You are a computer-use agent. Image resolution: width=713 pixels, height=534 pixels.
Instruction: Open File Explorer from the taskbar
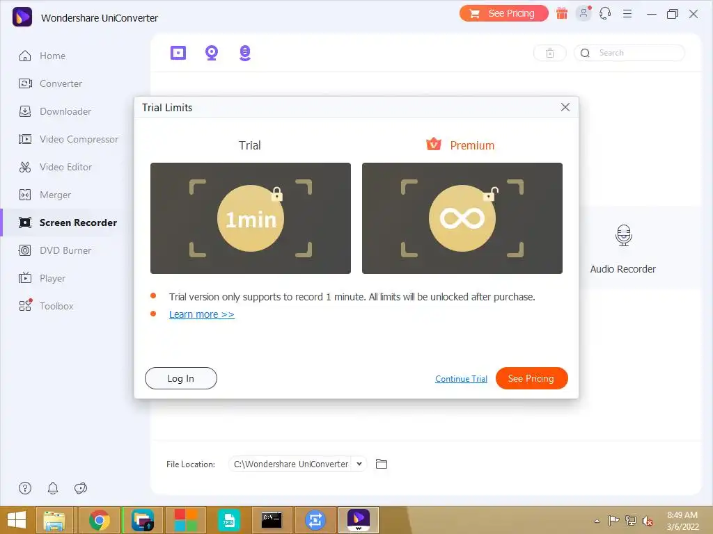pos(54,520)
